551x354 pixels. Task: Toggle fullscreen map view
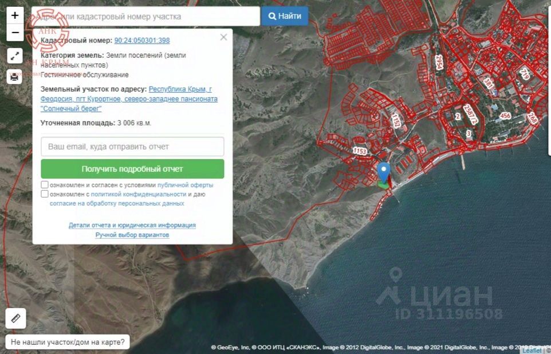tap(15, 56)
